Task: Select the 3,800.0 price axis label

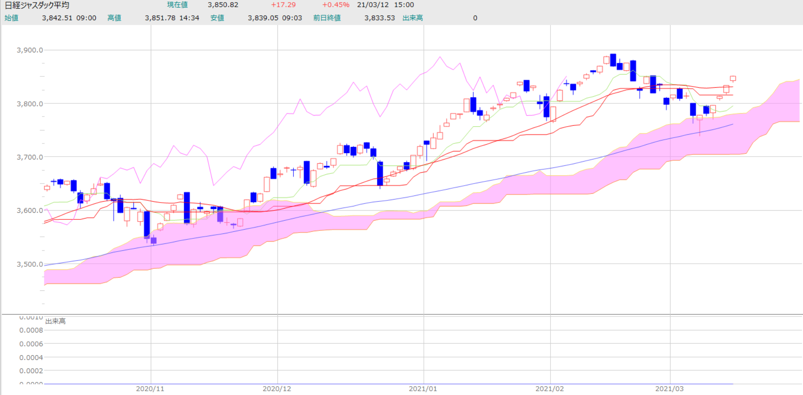Action: [30, 104]
